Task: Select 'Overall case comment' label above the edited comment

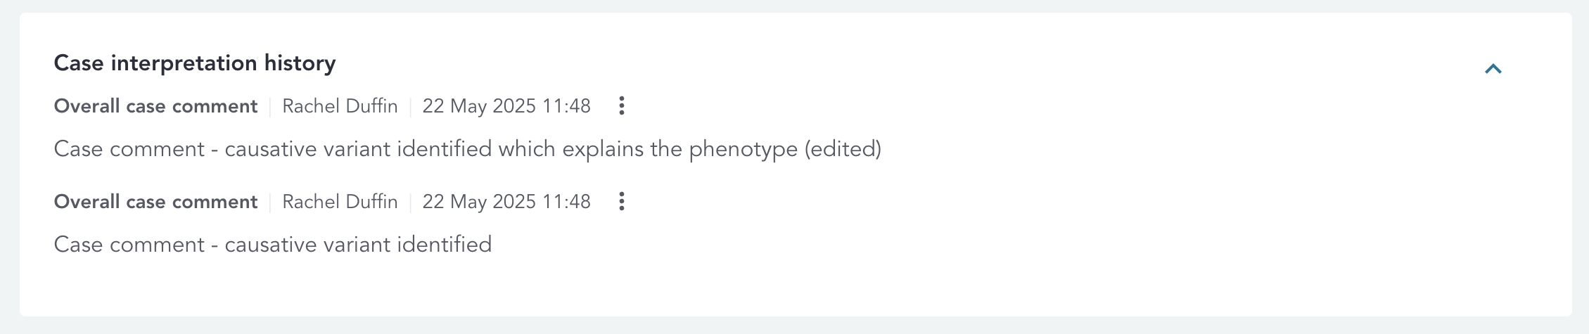Action: 155,106
